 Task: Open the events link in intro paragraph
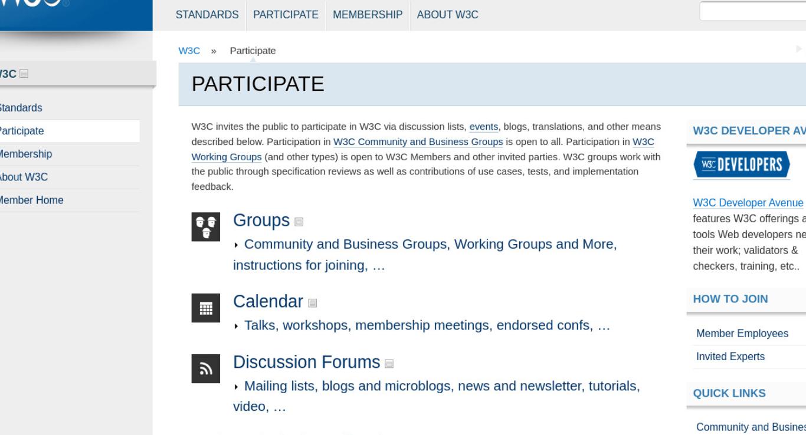[484, 126]
